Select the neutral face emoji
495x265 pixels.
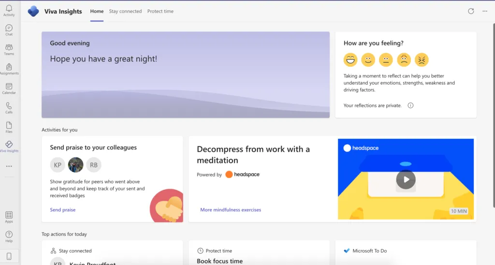(x=386, y=59)
